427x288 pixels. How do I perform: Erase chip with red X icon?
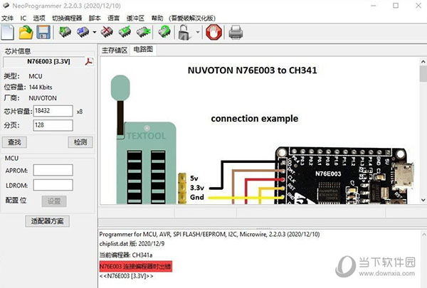tap(107, 32)
